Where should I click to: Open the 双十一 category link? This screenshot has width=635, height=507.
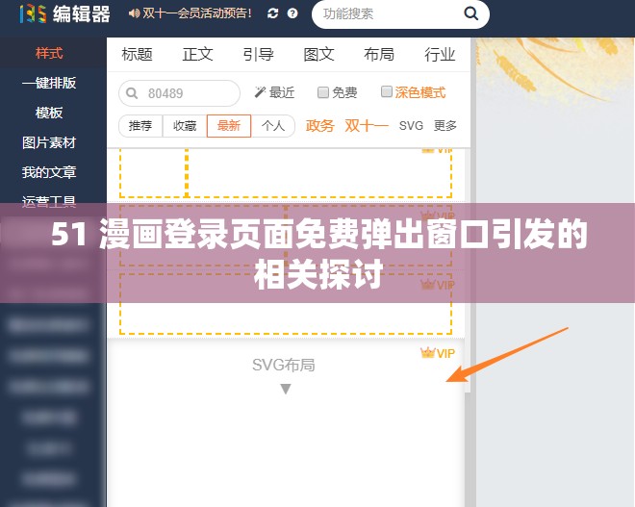tap(367, 126)
